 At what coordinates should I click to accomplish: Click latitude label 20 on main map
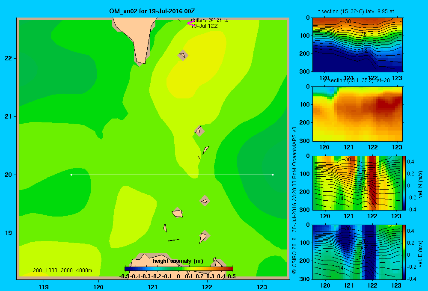[9, 175]
